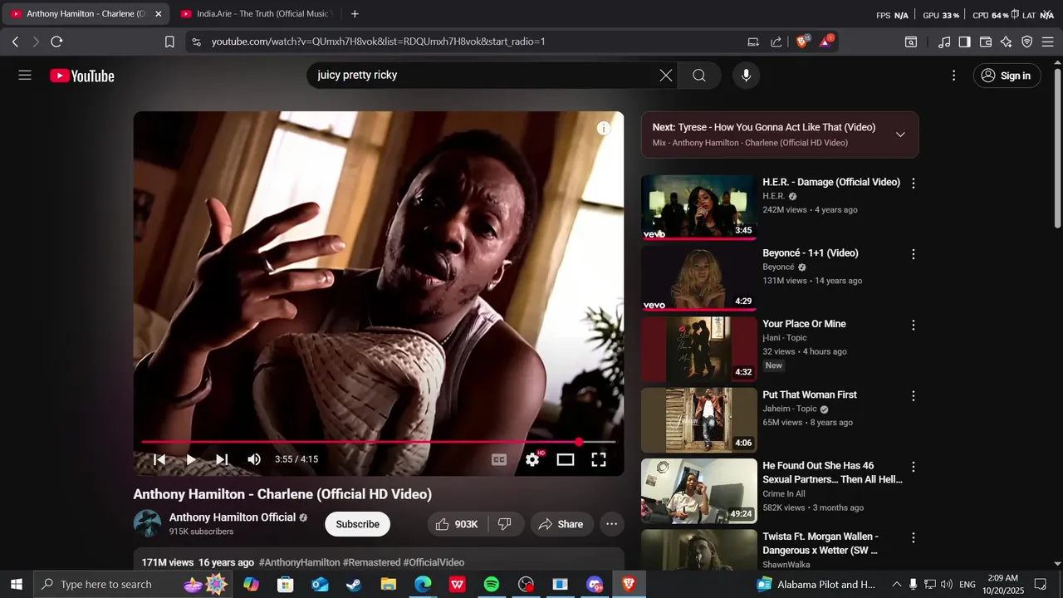The height and width of the screenshot is (598, 1063).
Task: Open Beyoncé - 1+1 (Video) title
Action: click(x=811, y=253)
